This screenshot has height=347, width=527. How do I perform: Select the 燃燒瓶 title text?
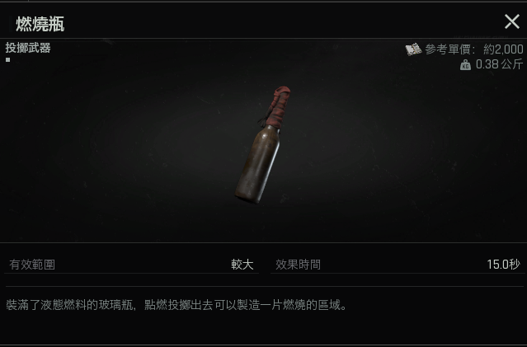click(40, 25)
